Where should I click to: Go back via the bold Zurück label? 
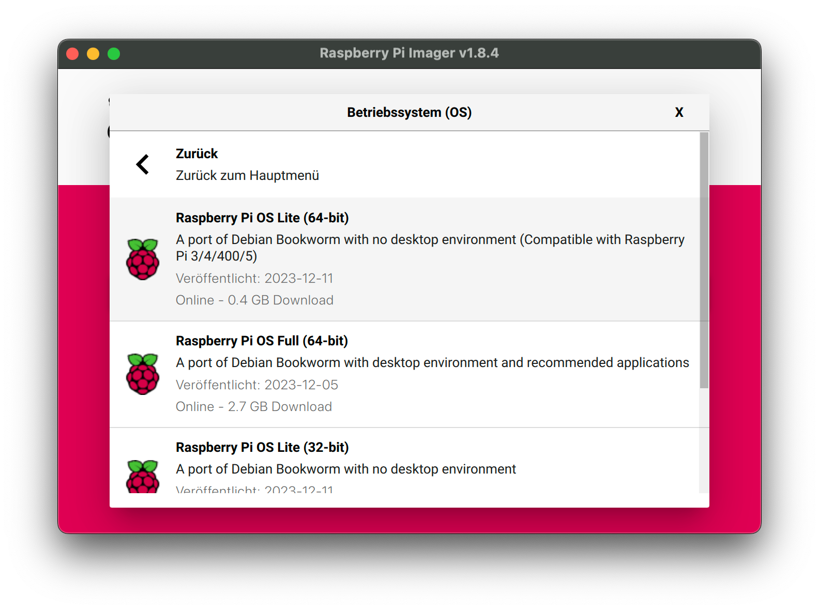pyautogui.click(x=196, y=154)
